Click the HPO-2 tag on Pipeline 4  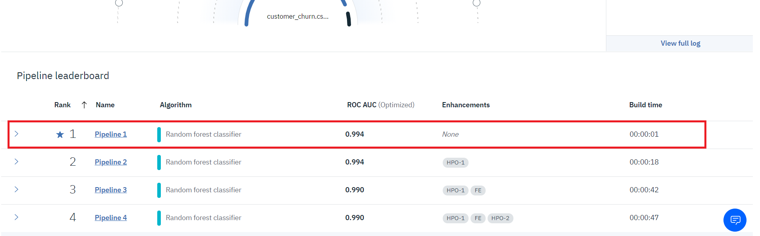pyautogui.click(x=500, y=218)
